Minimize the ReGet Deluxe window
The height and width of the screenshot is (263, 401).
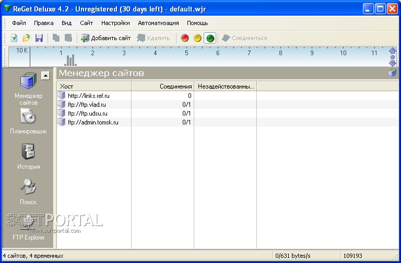368,9
